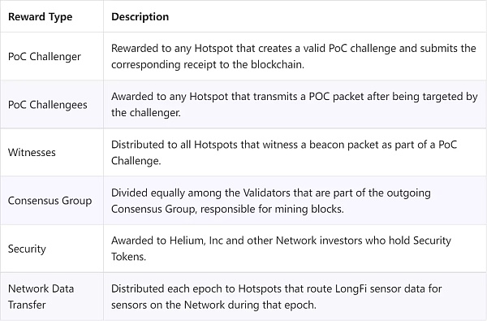Click 'the challenger.' text line

coord(146,113)
